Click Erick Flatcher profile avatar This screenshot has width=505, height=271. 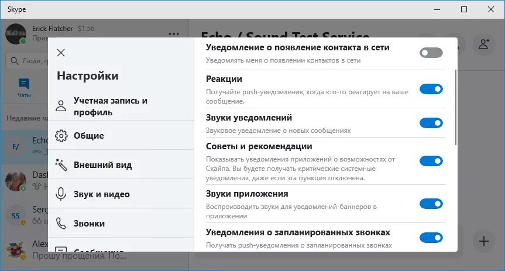click(16, 34)
